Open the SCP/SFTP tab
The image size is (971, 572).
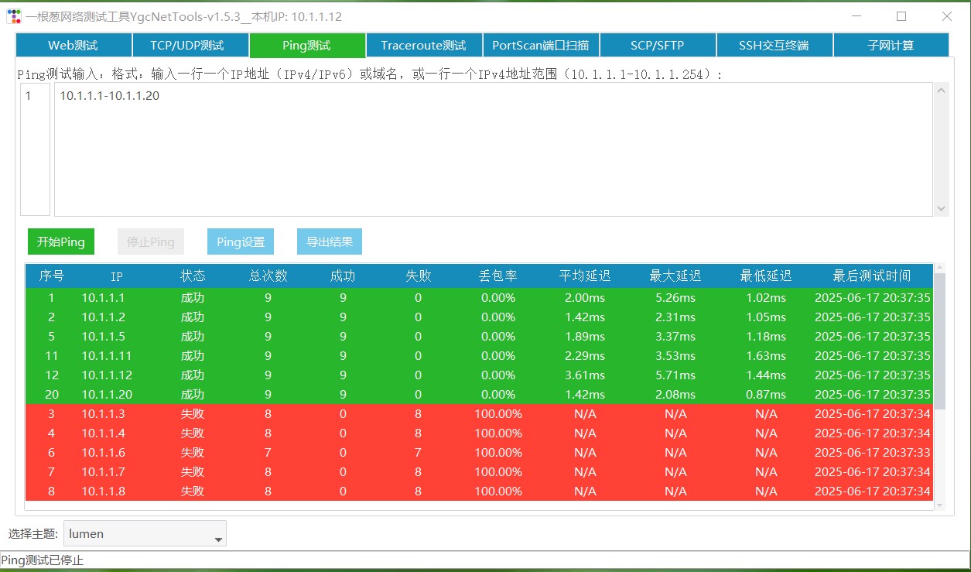pos(657,46)
